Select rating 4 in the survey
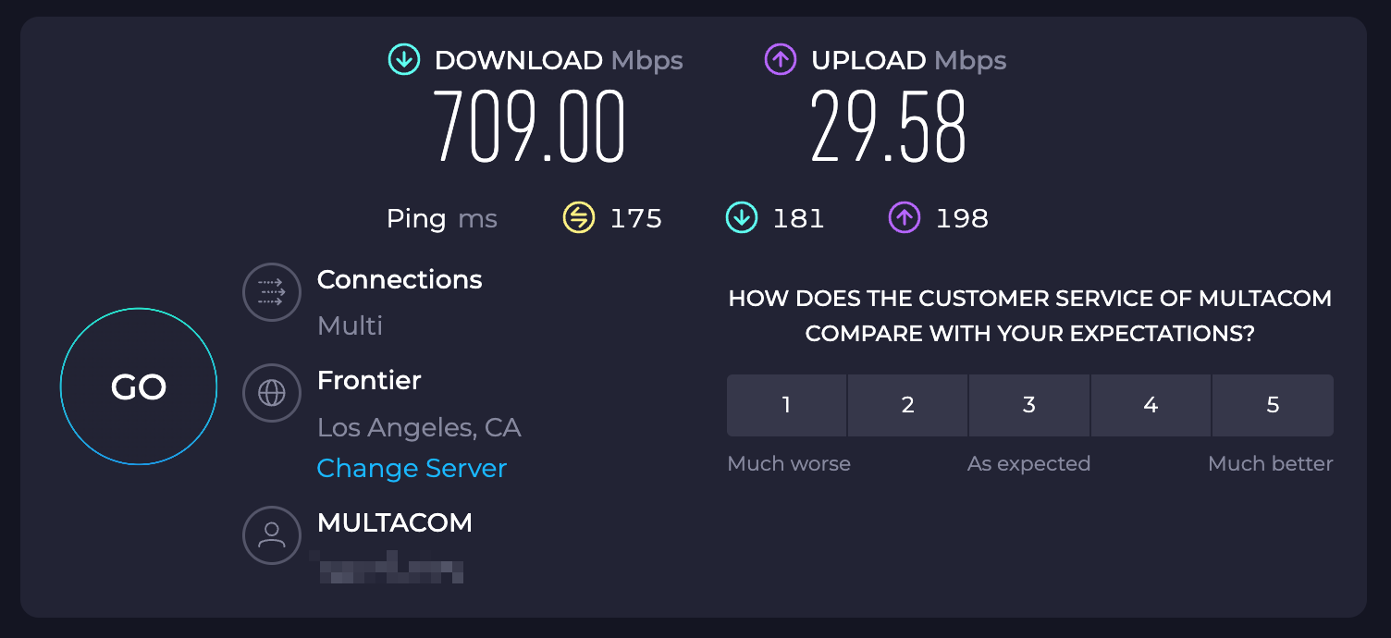The height and width of the screenshot is (638, 1391). click(x=1151, y=405)
